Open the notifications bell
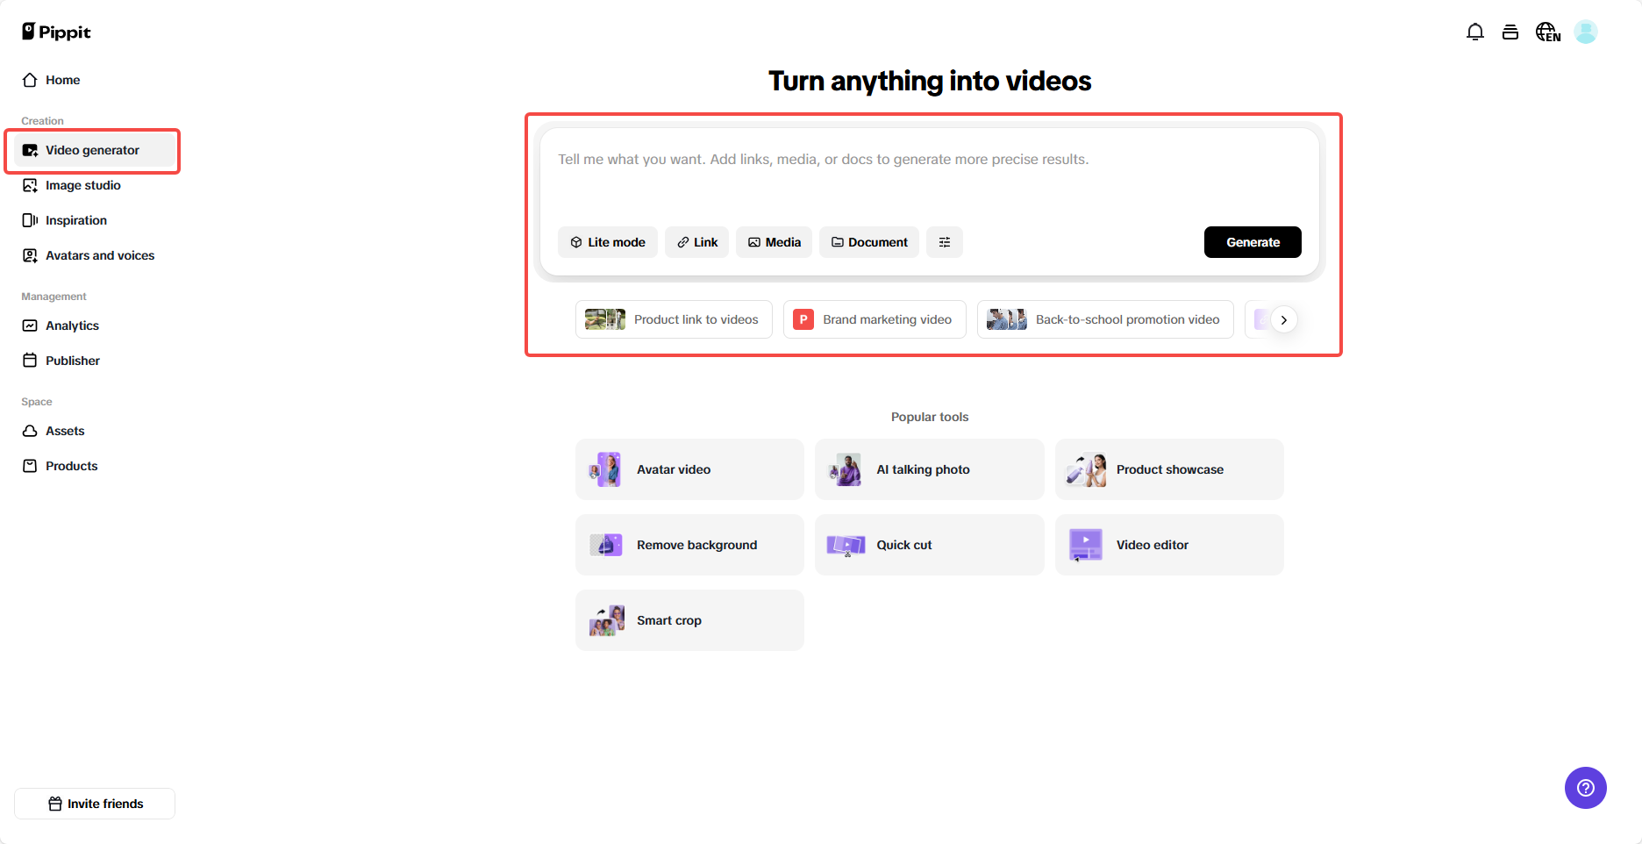Viewport: 1642px width, 844px height. click(1475, 32)
